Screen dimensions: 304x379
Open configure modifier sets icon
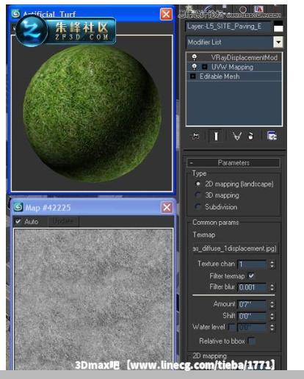[x=272, y=136]
